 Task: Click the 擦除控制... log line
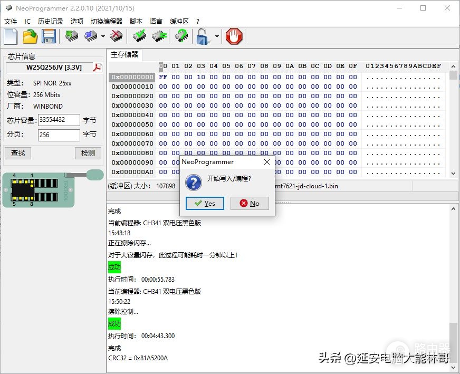[x=123, y=312]
